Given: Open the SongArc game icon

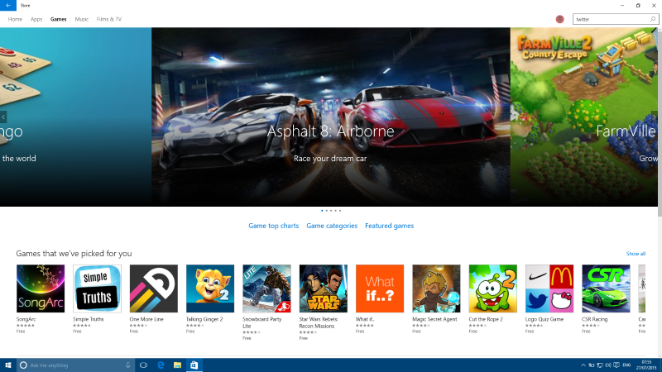Looking at the screenshot, I should 41,289.
